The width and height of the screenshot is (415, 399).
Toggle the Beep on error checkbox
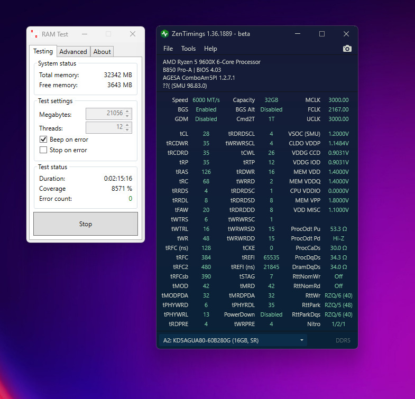point(43,140)
